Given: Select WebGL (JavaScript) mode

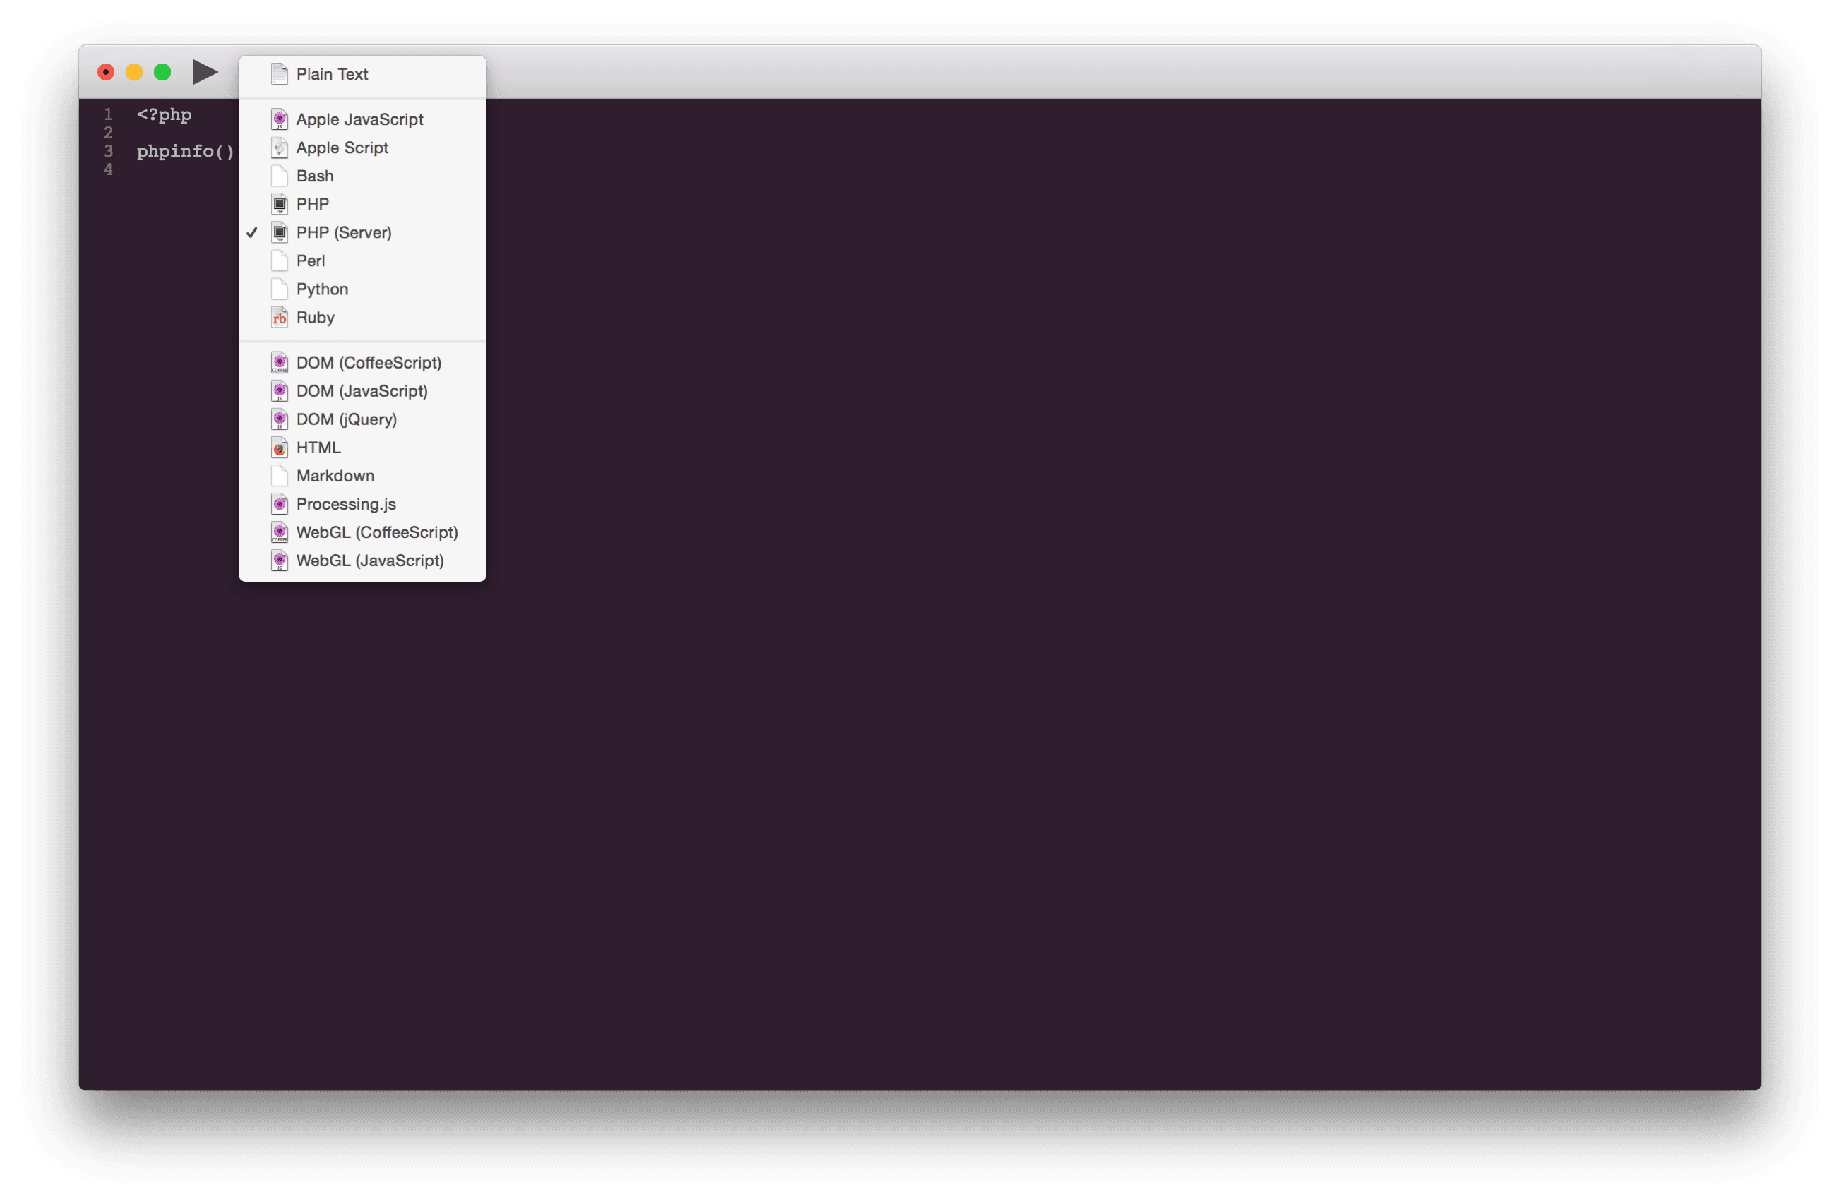Looking at the screenshot, I should pyautogui.click(x=363, y=561).
